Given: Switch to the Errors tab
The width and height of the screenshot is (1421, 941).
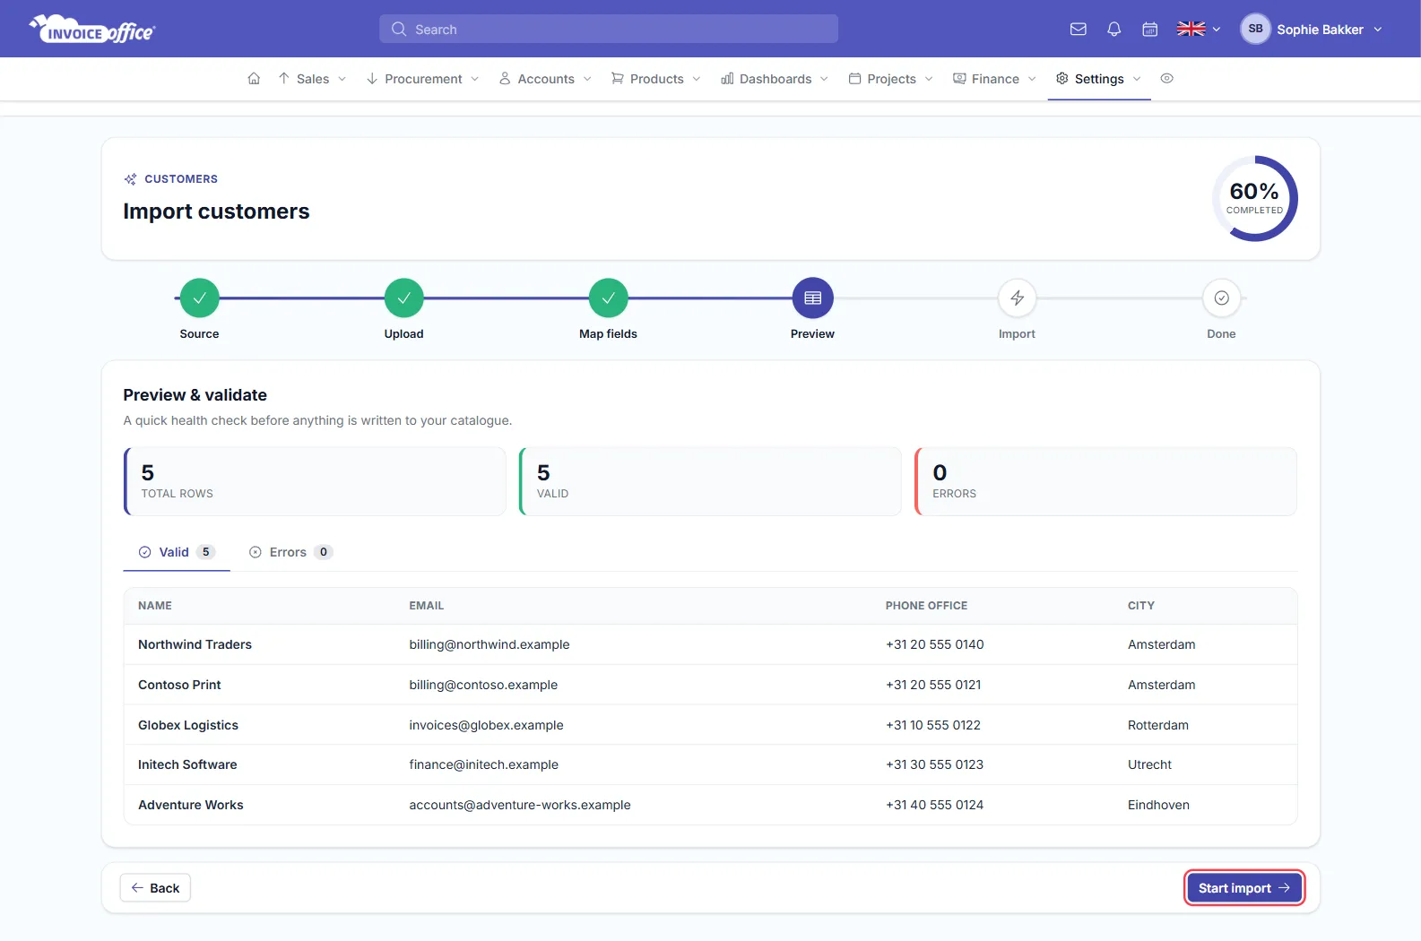Looking at the screenshot, I should pyautogui.click(x=290, y=552).
